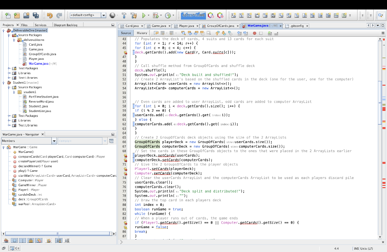Click the Build Project hammer icon
This screenshot has height=252, width=387.
tap(124, 16)
